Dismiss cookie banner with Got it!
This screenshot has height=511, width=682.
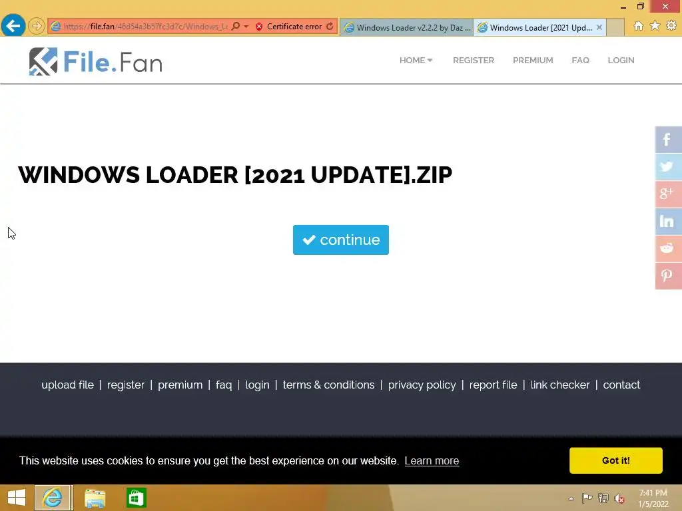click(x=616, y=460)
